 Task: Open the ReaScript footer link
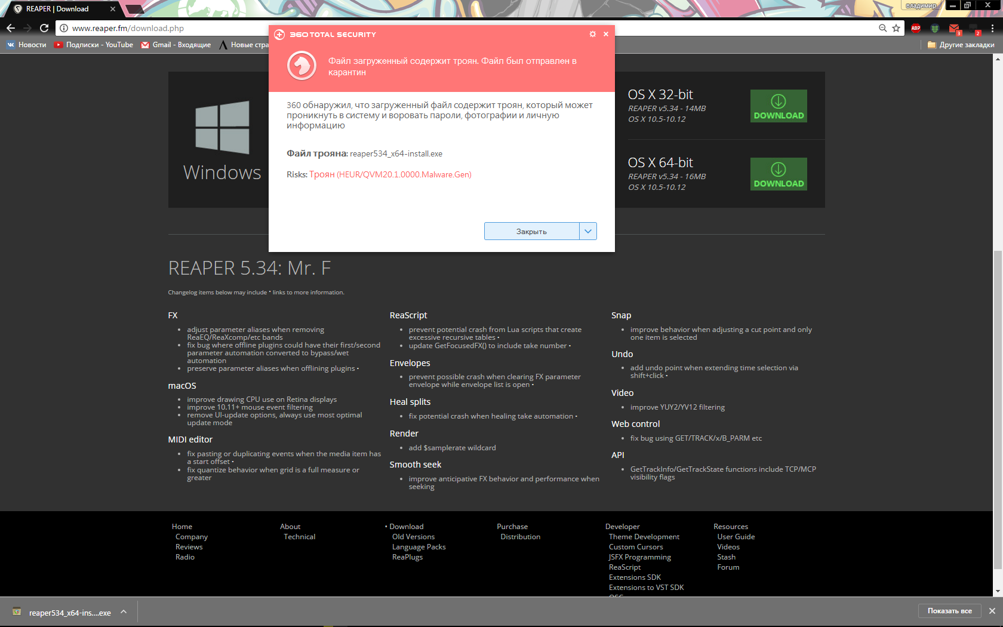624,567
